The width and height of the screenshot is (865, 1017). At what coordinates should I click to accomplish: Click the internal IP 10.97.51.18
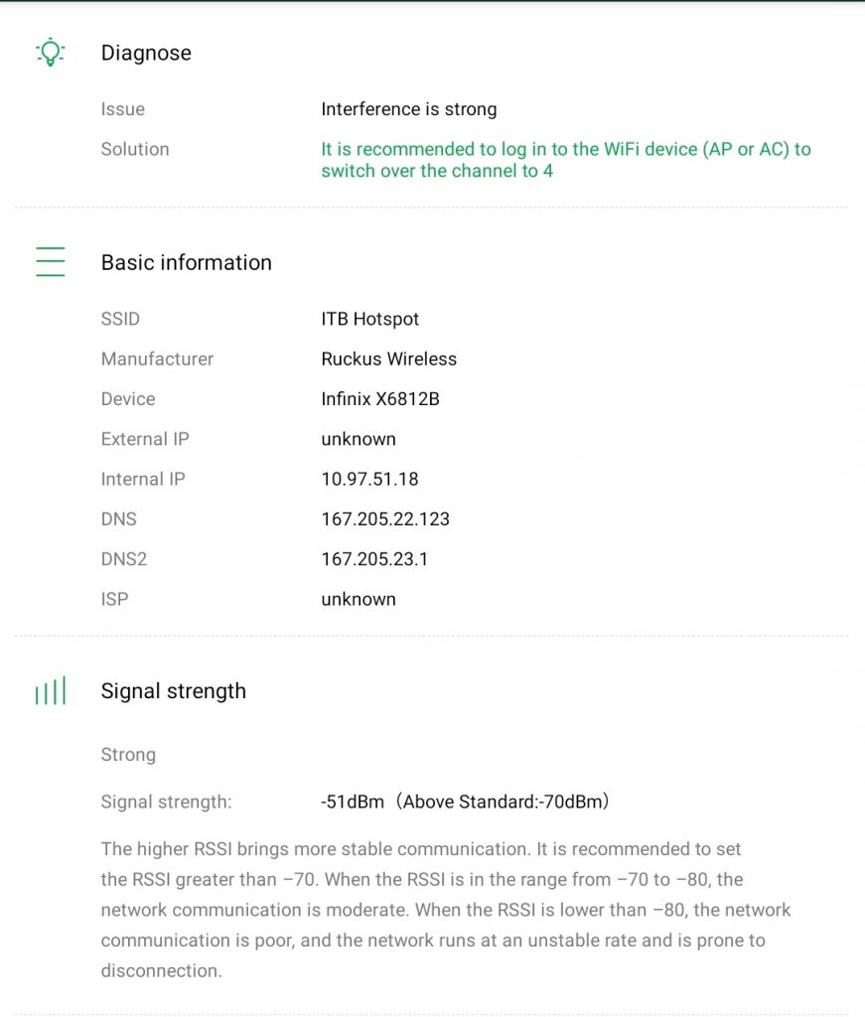point(369,479)
